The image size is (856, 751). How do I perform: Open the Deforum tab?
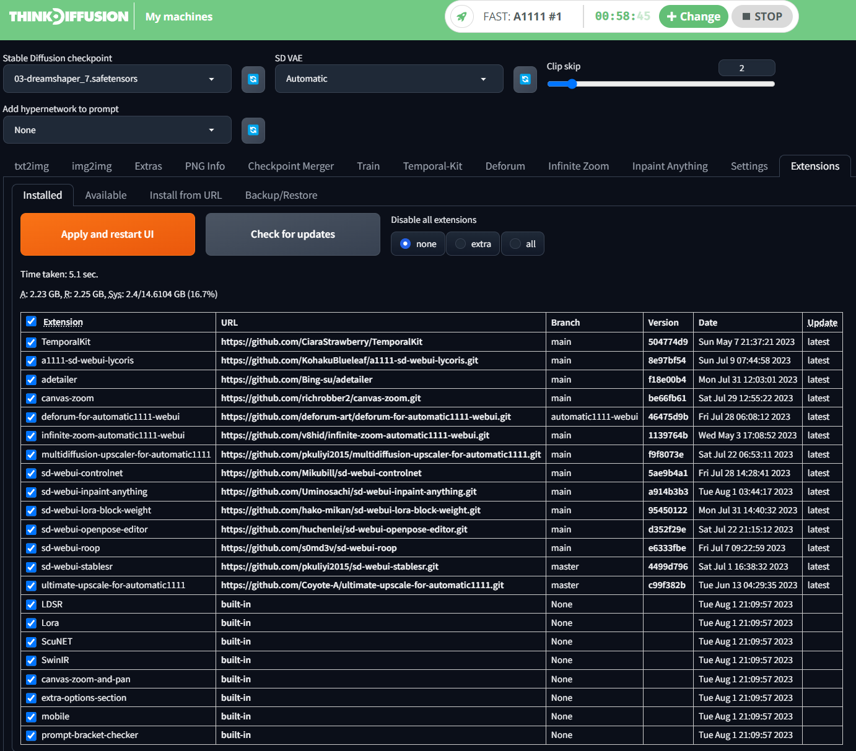tap(505, 166)
